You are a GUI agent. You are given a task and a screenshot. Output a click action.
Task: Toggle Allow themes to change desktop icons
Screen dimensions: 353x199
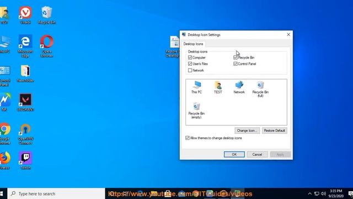click(188, 138)
